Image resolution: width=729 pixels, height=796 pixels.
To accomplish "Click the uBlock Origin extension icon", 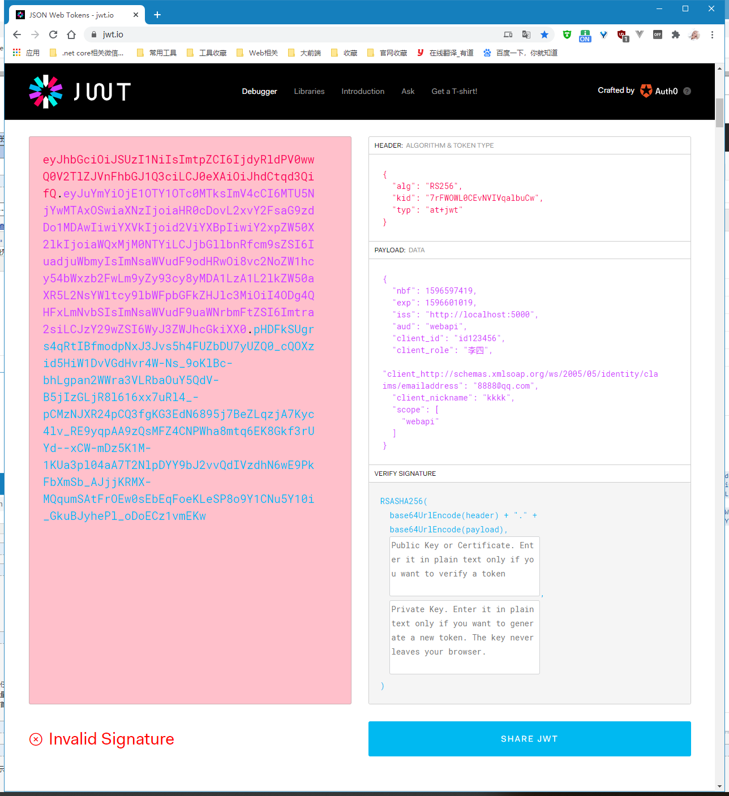I will [621, 35].
